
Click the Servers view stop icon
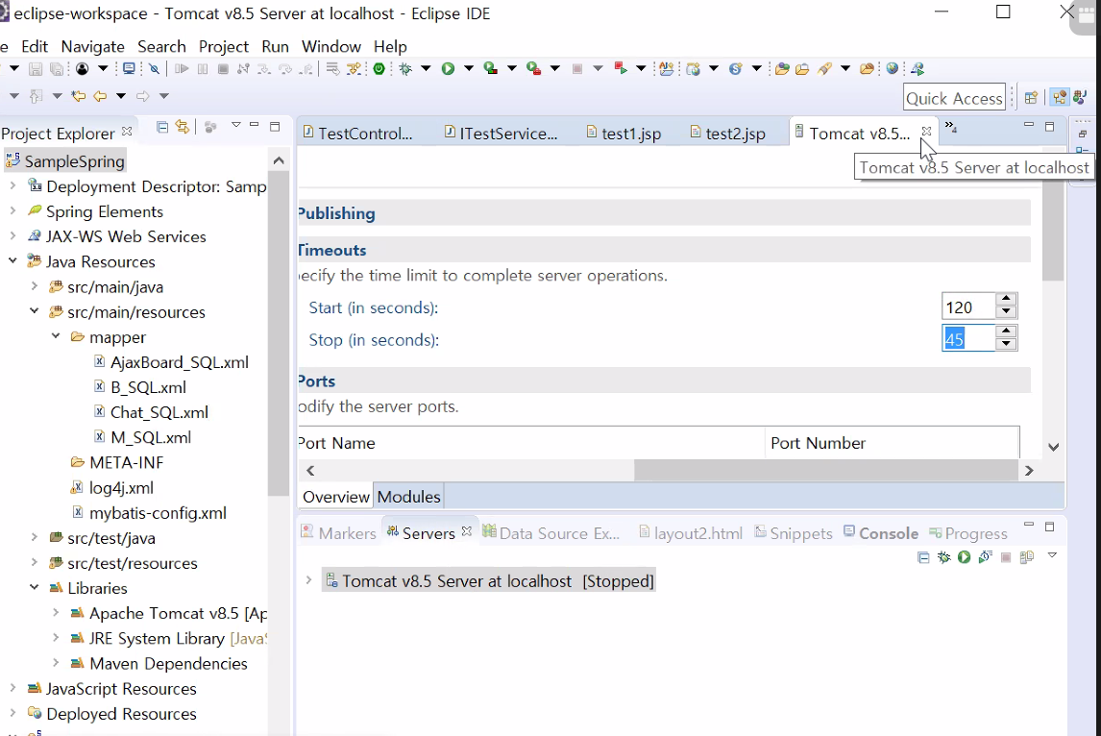pos(1006,557)
